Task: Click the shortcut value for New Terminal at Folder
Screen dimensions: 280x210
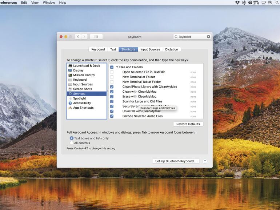Action: pos(193,77)
